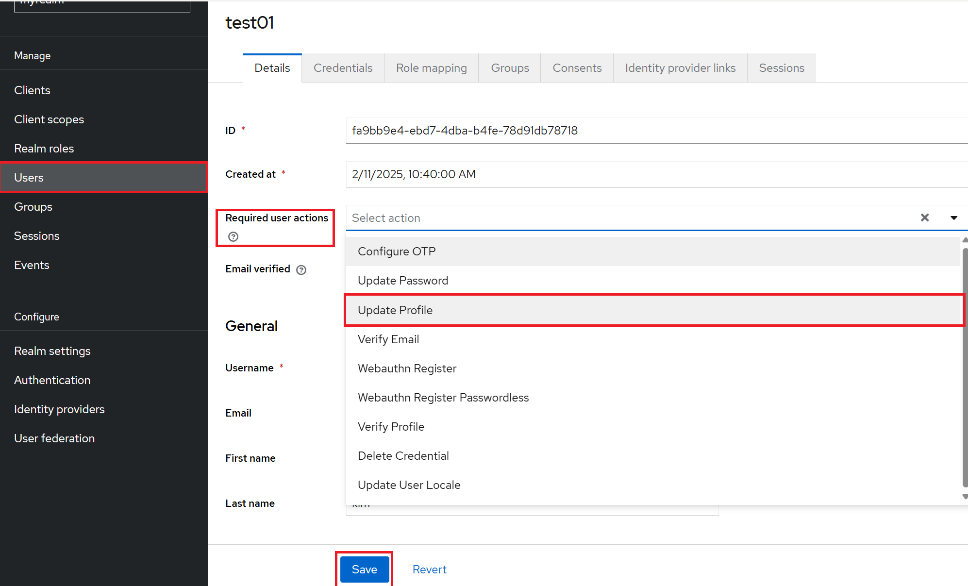Screen dimensions: 968x586
Task: Navigate to Authentication in sidebar
Action: (52, 380)
